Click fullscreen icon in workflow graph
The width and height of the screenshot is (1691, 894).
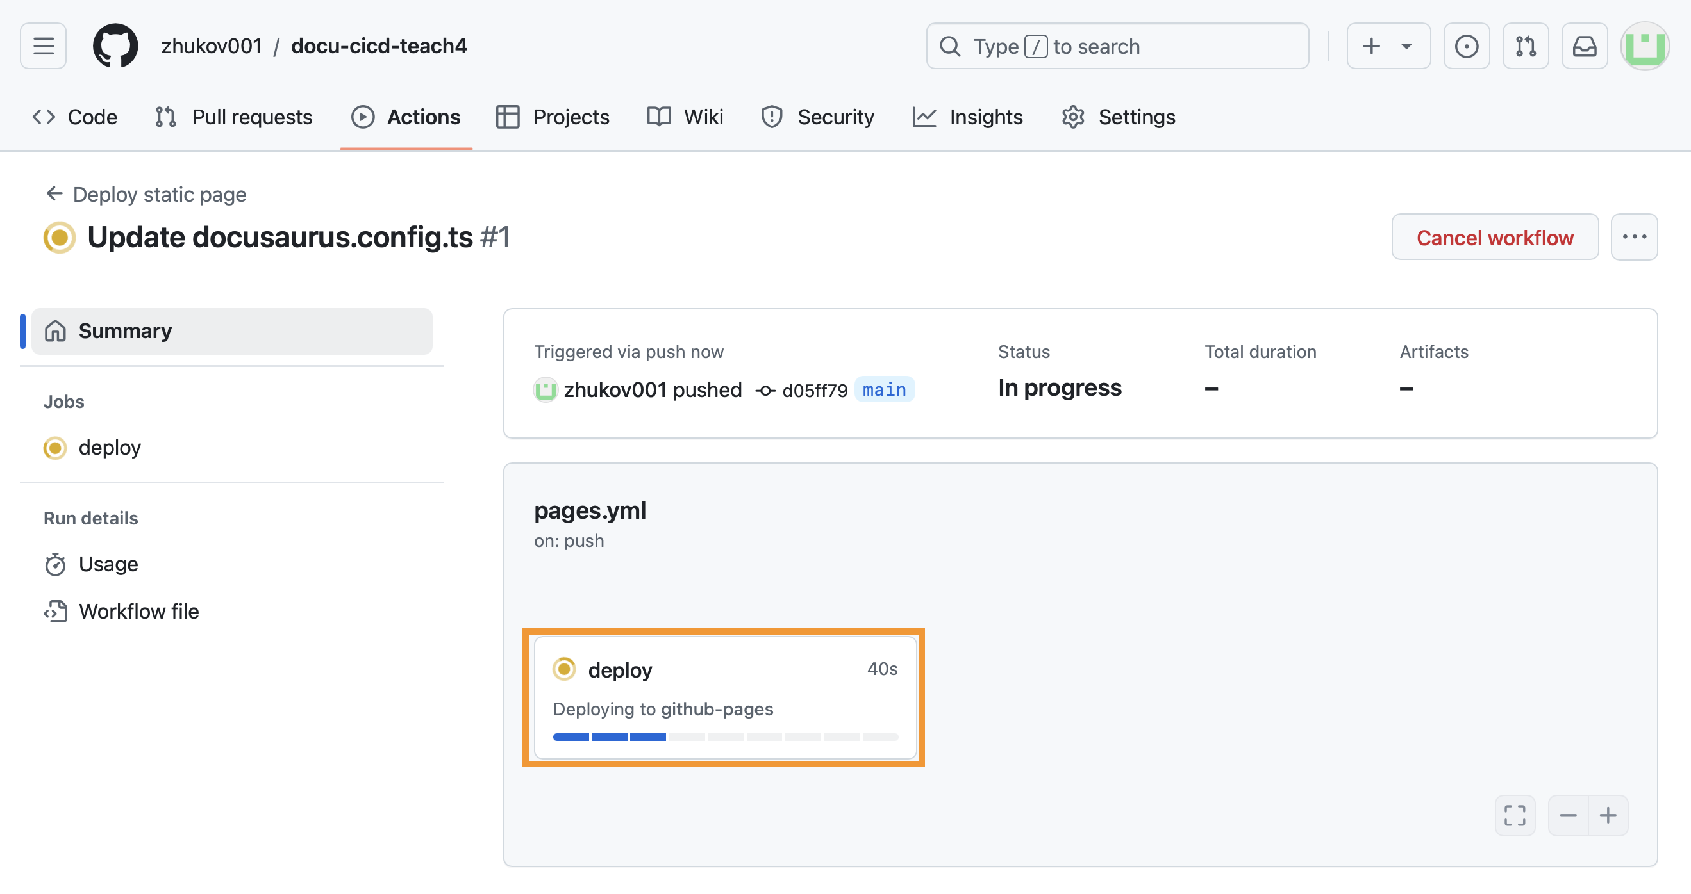click(1515, 815)
